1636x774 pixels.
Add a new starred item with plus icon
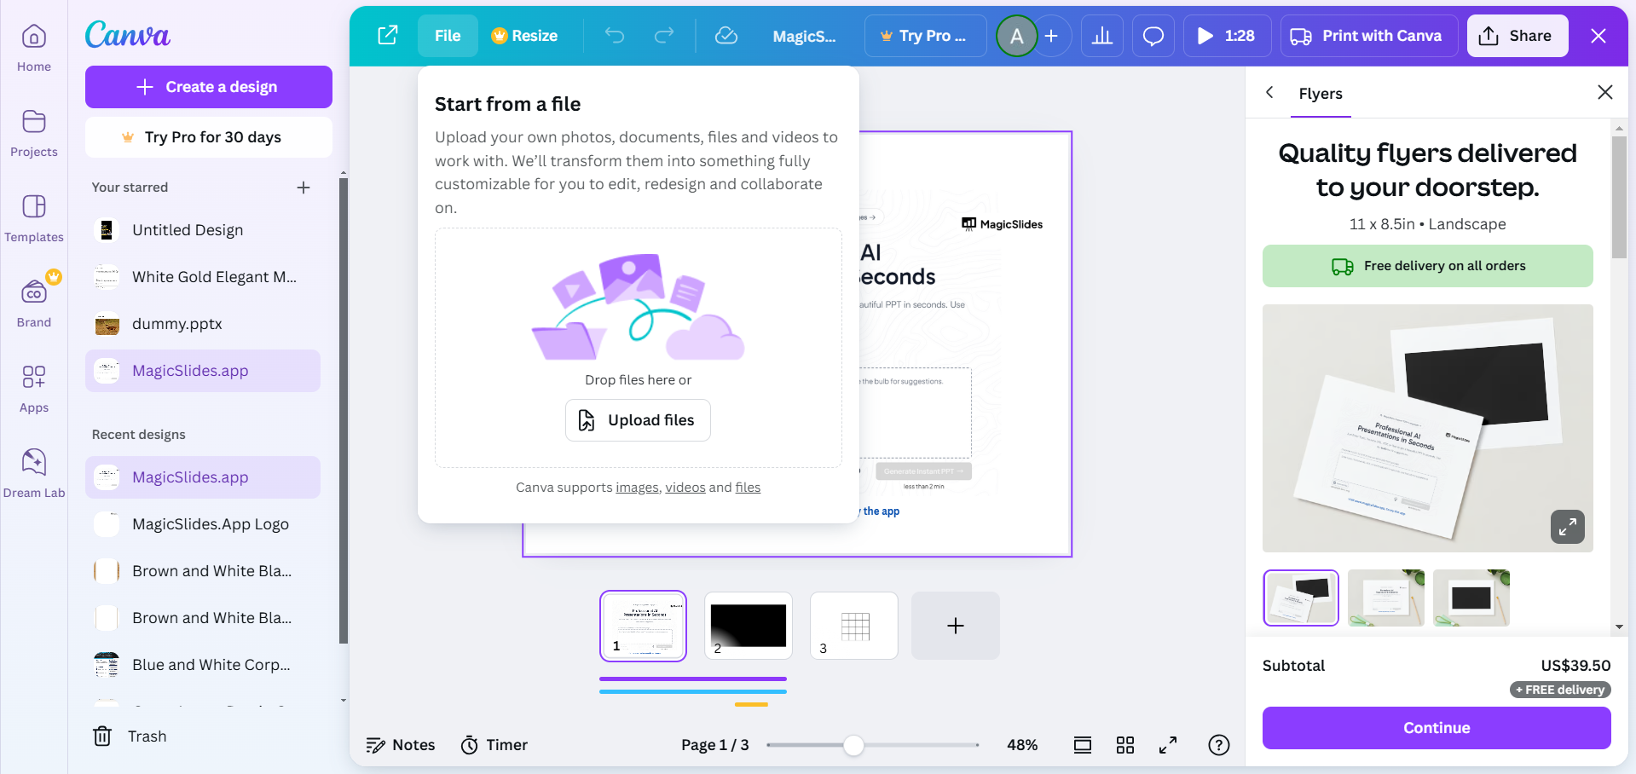[x=303, y=188]
